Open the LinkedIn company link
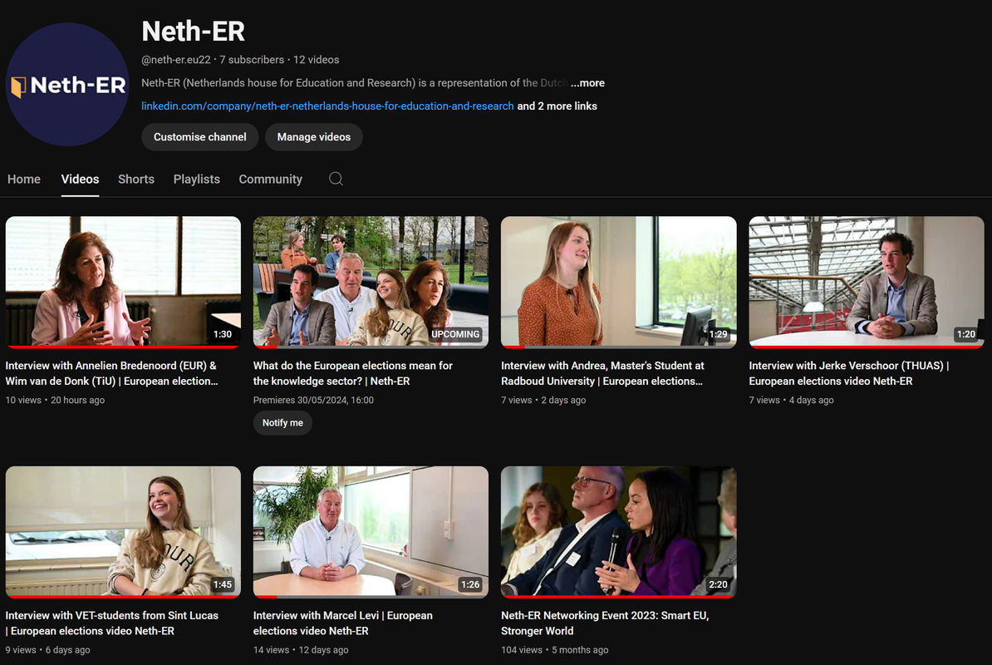 click(x=327, y=106)
